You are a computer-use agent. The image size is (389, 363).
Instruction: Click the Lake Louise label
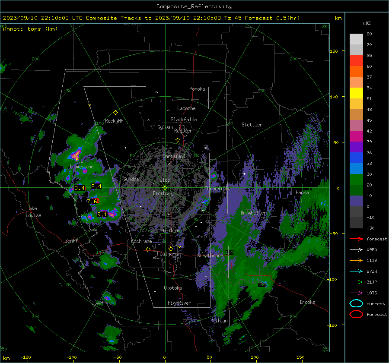coord(33,212)
